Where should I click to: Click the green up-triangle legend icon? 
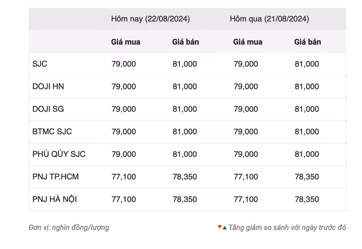224,228
